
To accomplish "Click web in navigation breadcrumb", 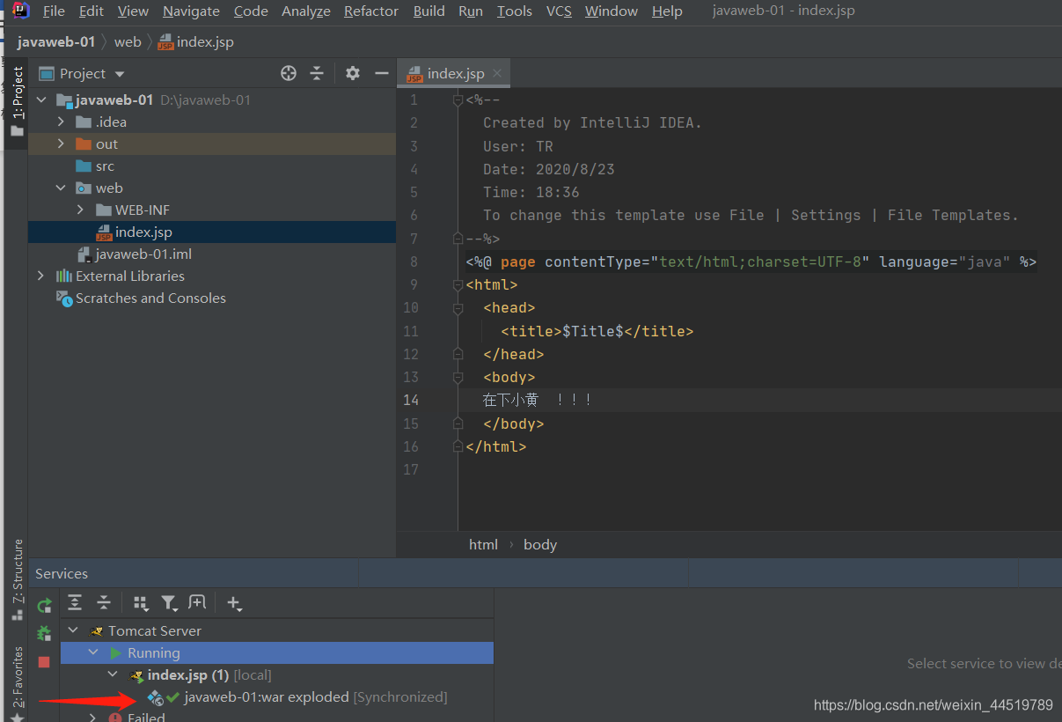I will pos(128,42).
